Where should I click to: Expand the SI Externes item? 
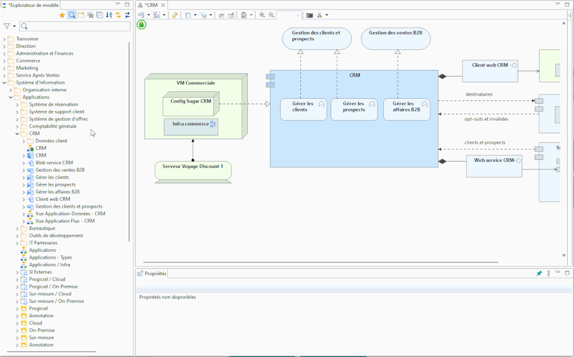coord(17,272)
